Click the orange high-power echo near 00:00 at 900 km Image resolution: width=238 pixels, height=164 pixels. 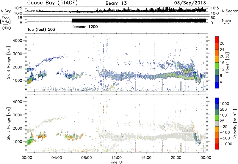point(29,81)
